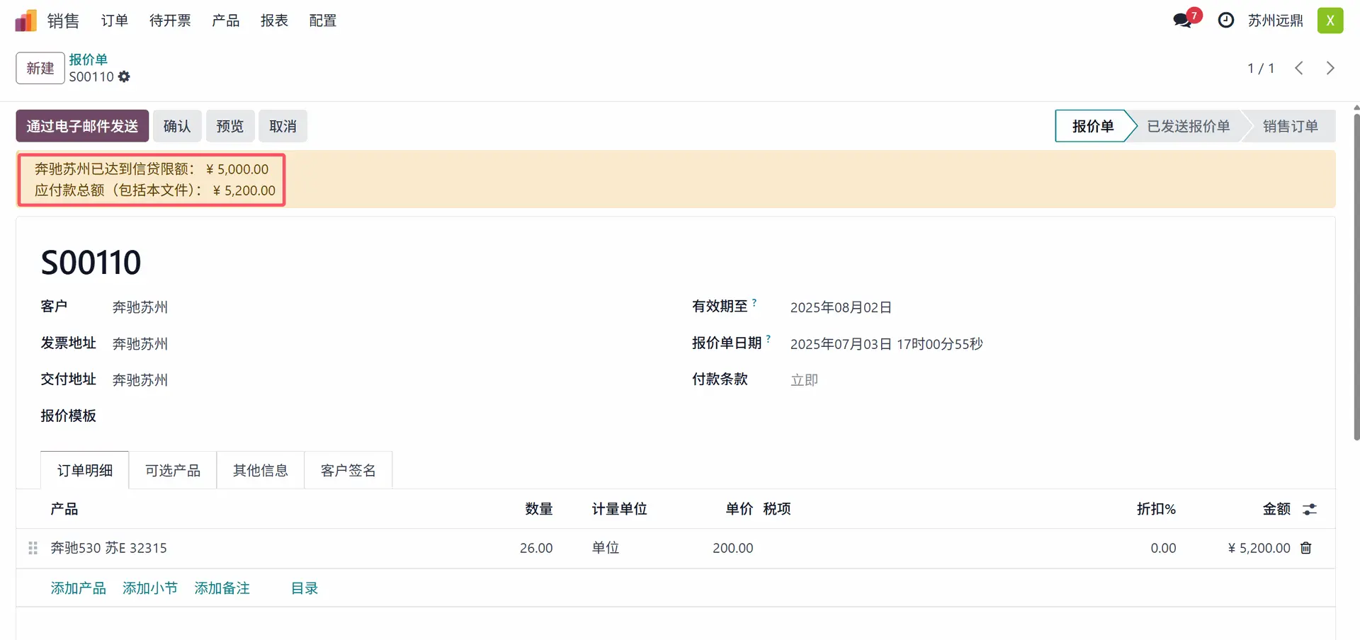Open the user avatar X menu

(x=1330, y=21)
